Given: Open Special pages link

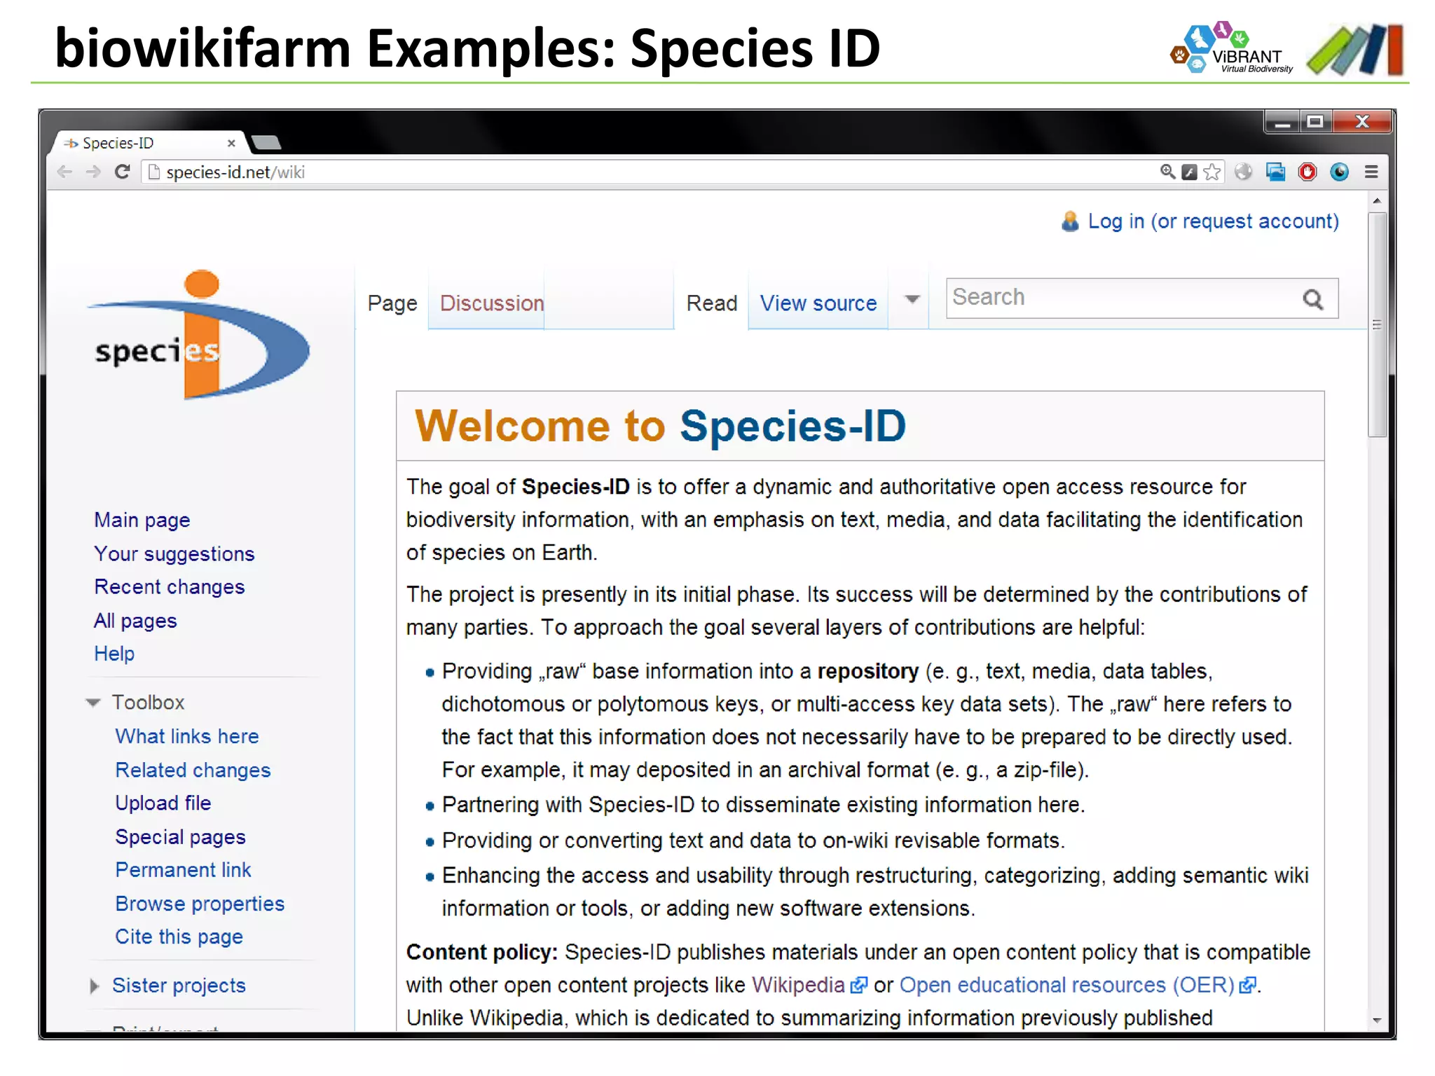Looking at the screenshot, I should coord(181,837).
